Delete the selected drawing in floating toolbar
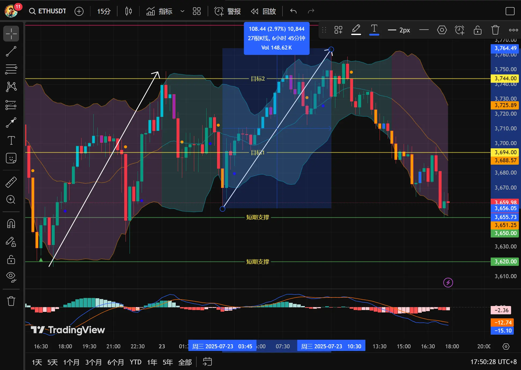 (495, 30)
